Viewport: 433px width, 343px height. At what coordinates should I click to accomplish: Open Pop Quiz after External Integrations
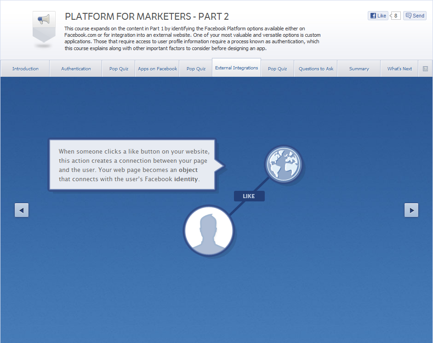[277, 69]
